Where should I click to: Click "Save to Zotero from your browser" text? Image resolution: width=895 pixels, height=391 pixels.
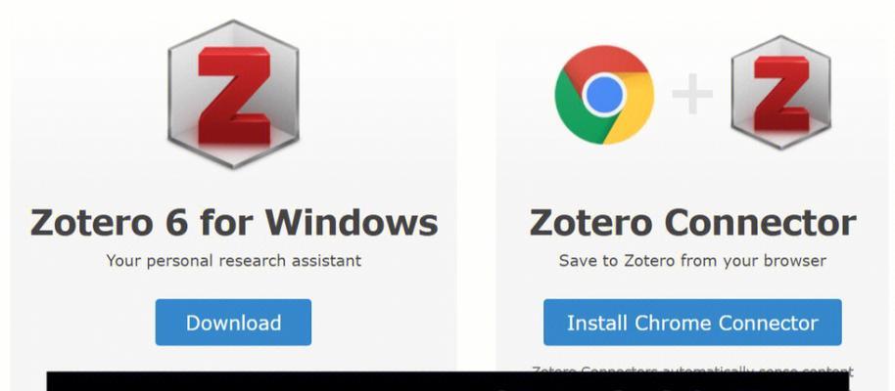tap(692, 260)
